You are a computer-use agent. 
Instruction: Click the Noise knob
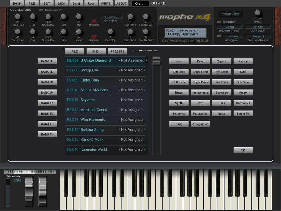coord(79,32)
